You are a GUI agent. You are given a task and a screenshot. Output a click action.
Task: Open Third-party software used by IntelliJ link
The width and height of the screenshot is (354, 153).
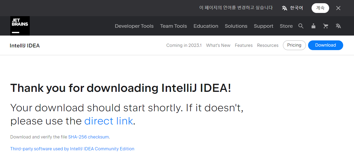point(72,149)
